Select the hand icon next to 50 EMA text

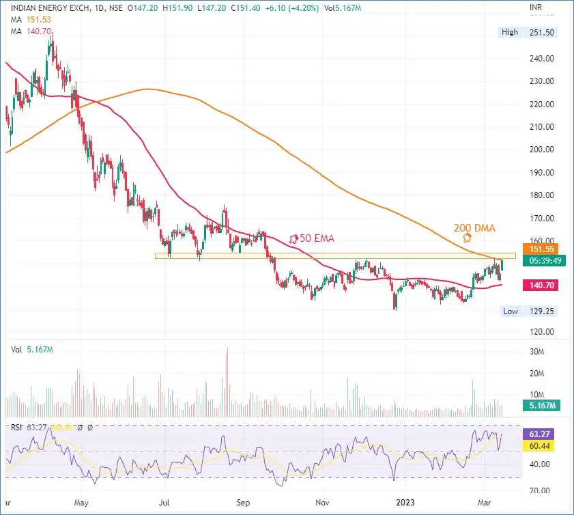coord(294,238)
